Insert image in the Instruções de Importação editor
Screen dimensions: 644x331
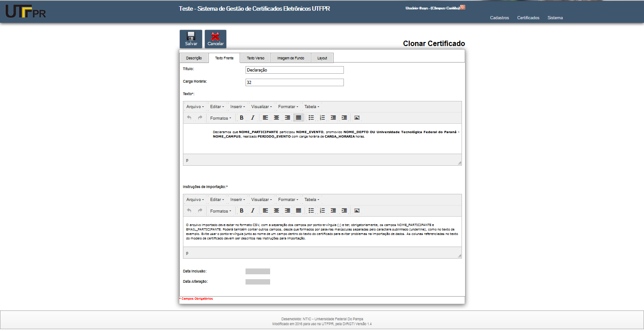click(x=357, y=210)
